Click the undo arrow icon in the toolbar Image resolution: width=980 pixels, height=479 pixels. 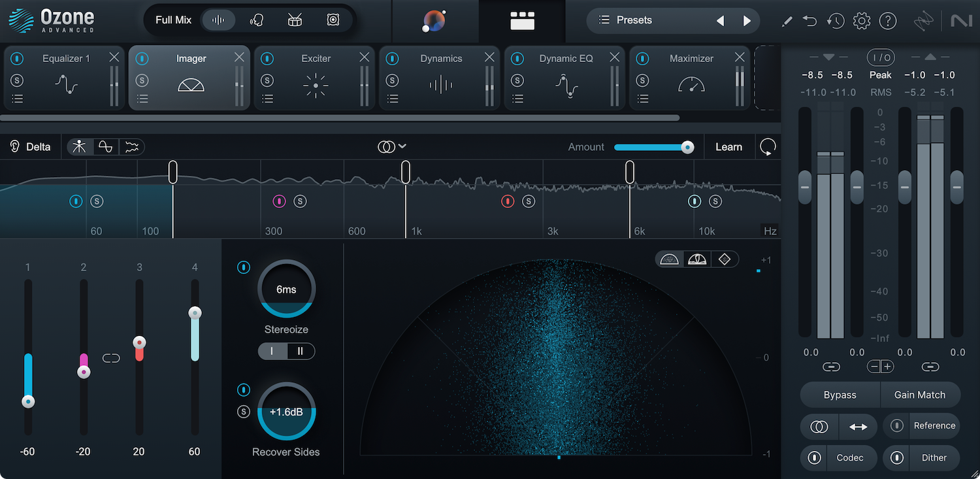[809, 20]
